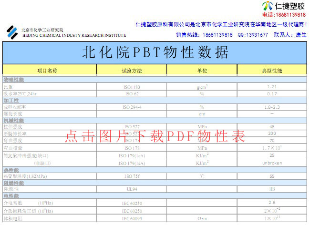Screen dimensions: 310x225
Task: Click the 成型收缩率 row label
Action: click(15, 107)
